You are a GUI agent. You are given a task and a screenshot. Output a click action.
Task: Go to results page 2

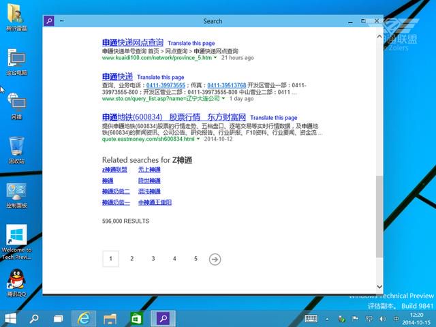tap(131, 259)
